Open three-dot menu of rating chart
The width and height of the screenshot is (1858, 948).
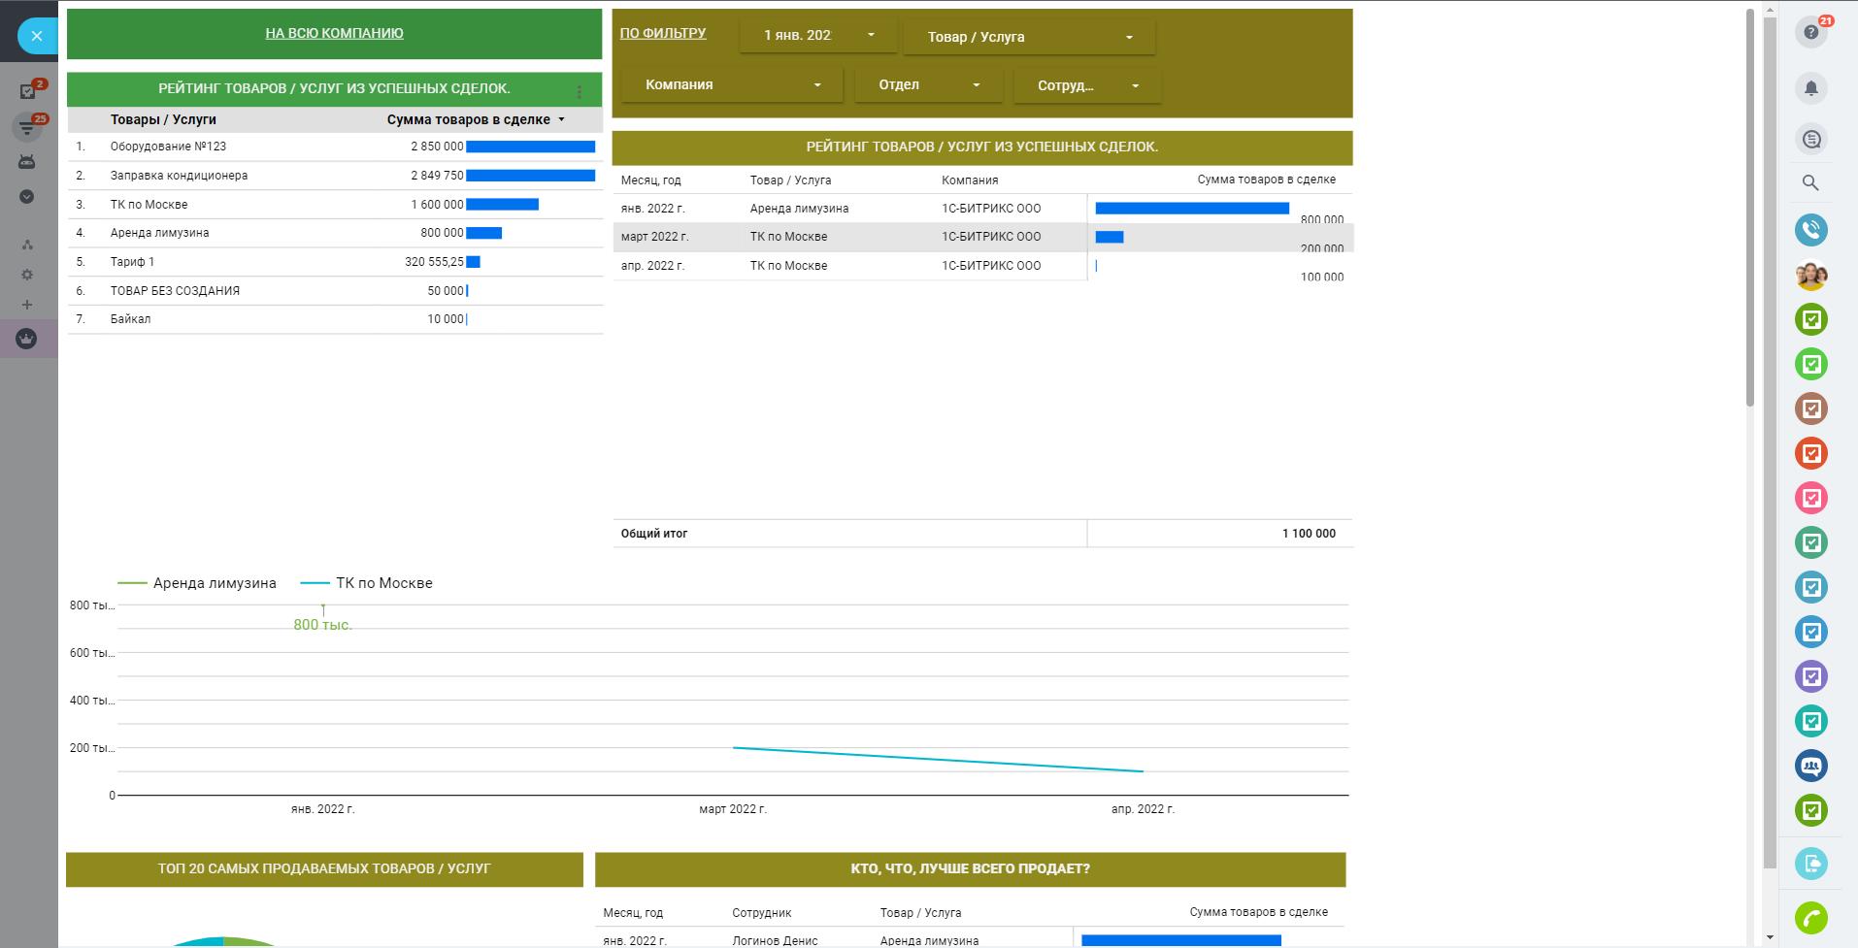[x=580, y=92]
